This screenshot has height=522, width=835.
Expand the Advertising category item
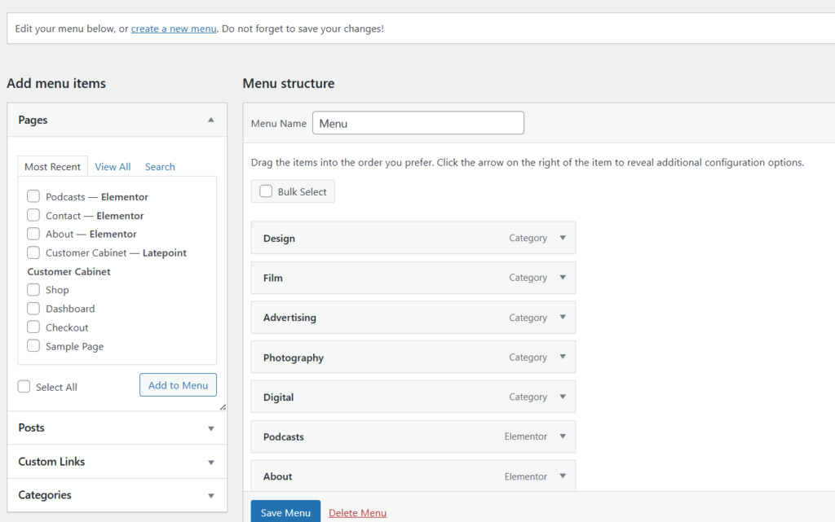click(x=563, y=318)
